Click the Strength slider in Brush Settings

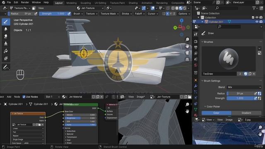240,98
